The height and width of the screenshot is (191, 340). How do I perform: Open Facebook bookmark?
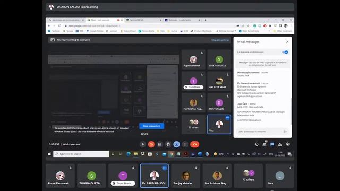click(x=54, y=31)
